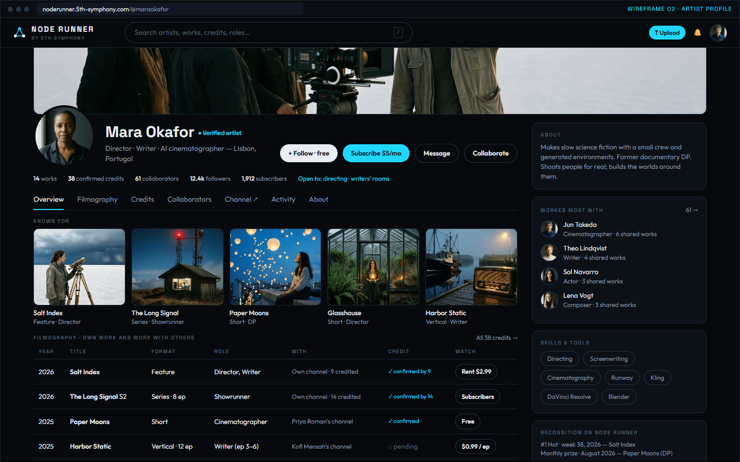
Task: Open the Channel external tab
Action: click(x=241, y=200)
